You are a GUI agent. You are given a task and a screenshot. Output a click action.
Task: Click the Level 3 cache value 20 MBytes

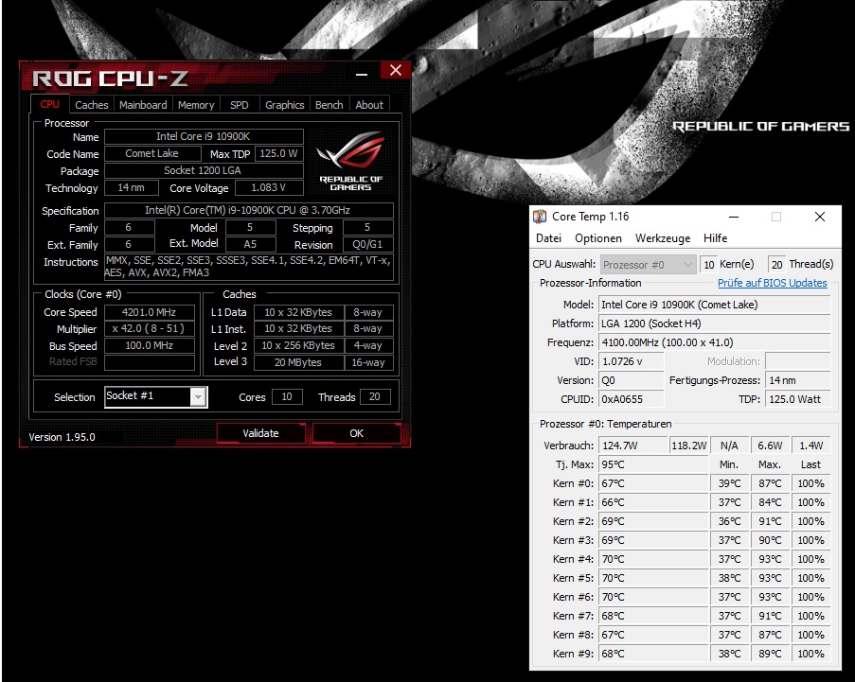tap(298, 362)
